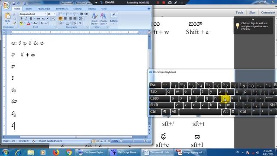This screenshot has height=156, width=277.
Task: Select Print Layout view in status bar
Action: coord(93,141)
